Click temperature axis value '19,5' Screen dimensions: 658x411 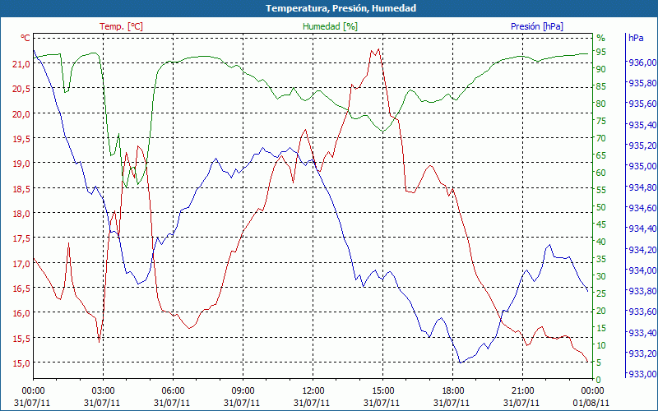21,138
